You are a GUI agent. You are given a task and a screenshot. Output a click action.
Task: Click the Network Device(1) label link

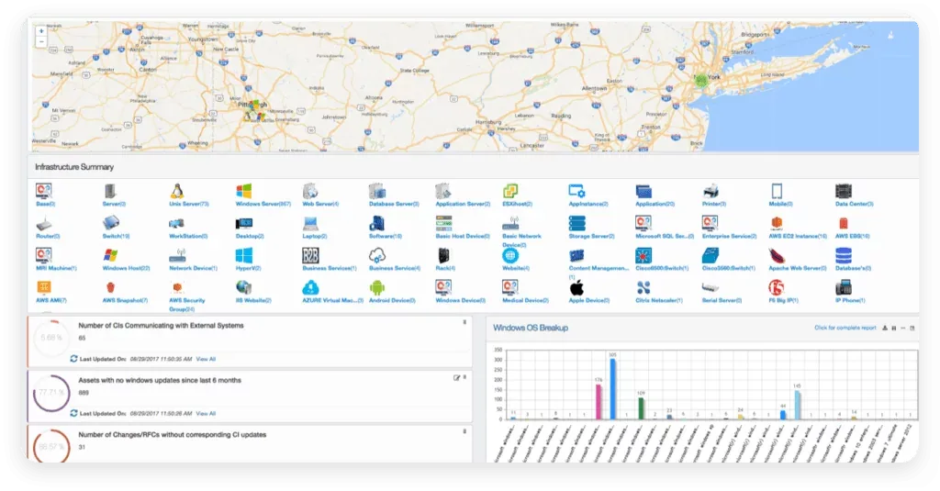pos(193,269)
